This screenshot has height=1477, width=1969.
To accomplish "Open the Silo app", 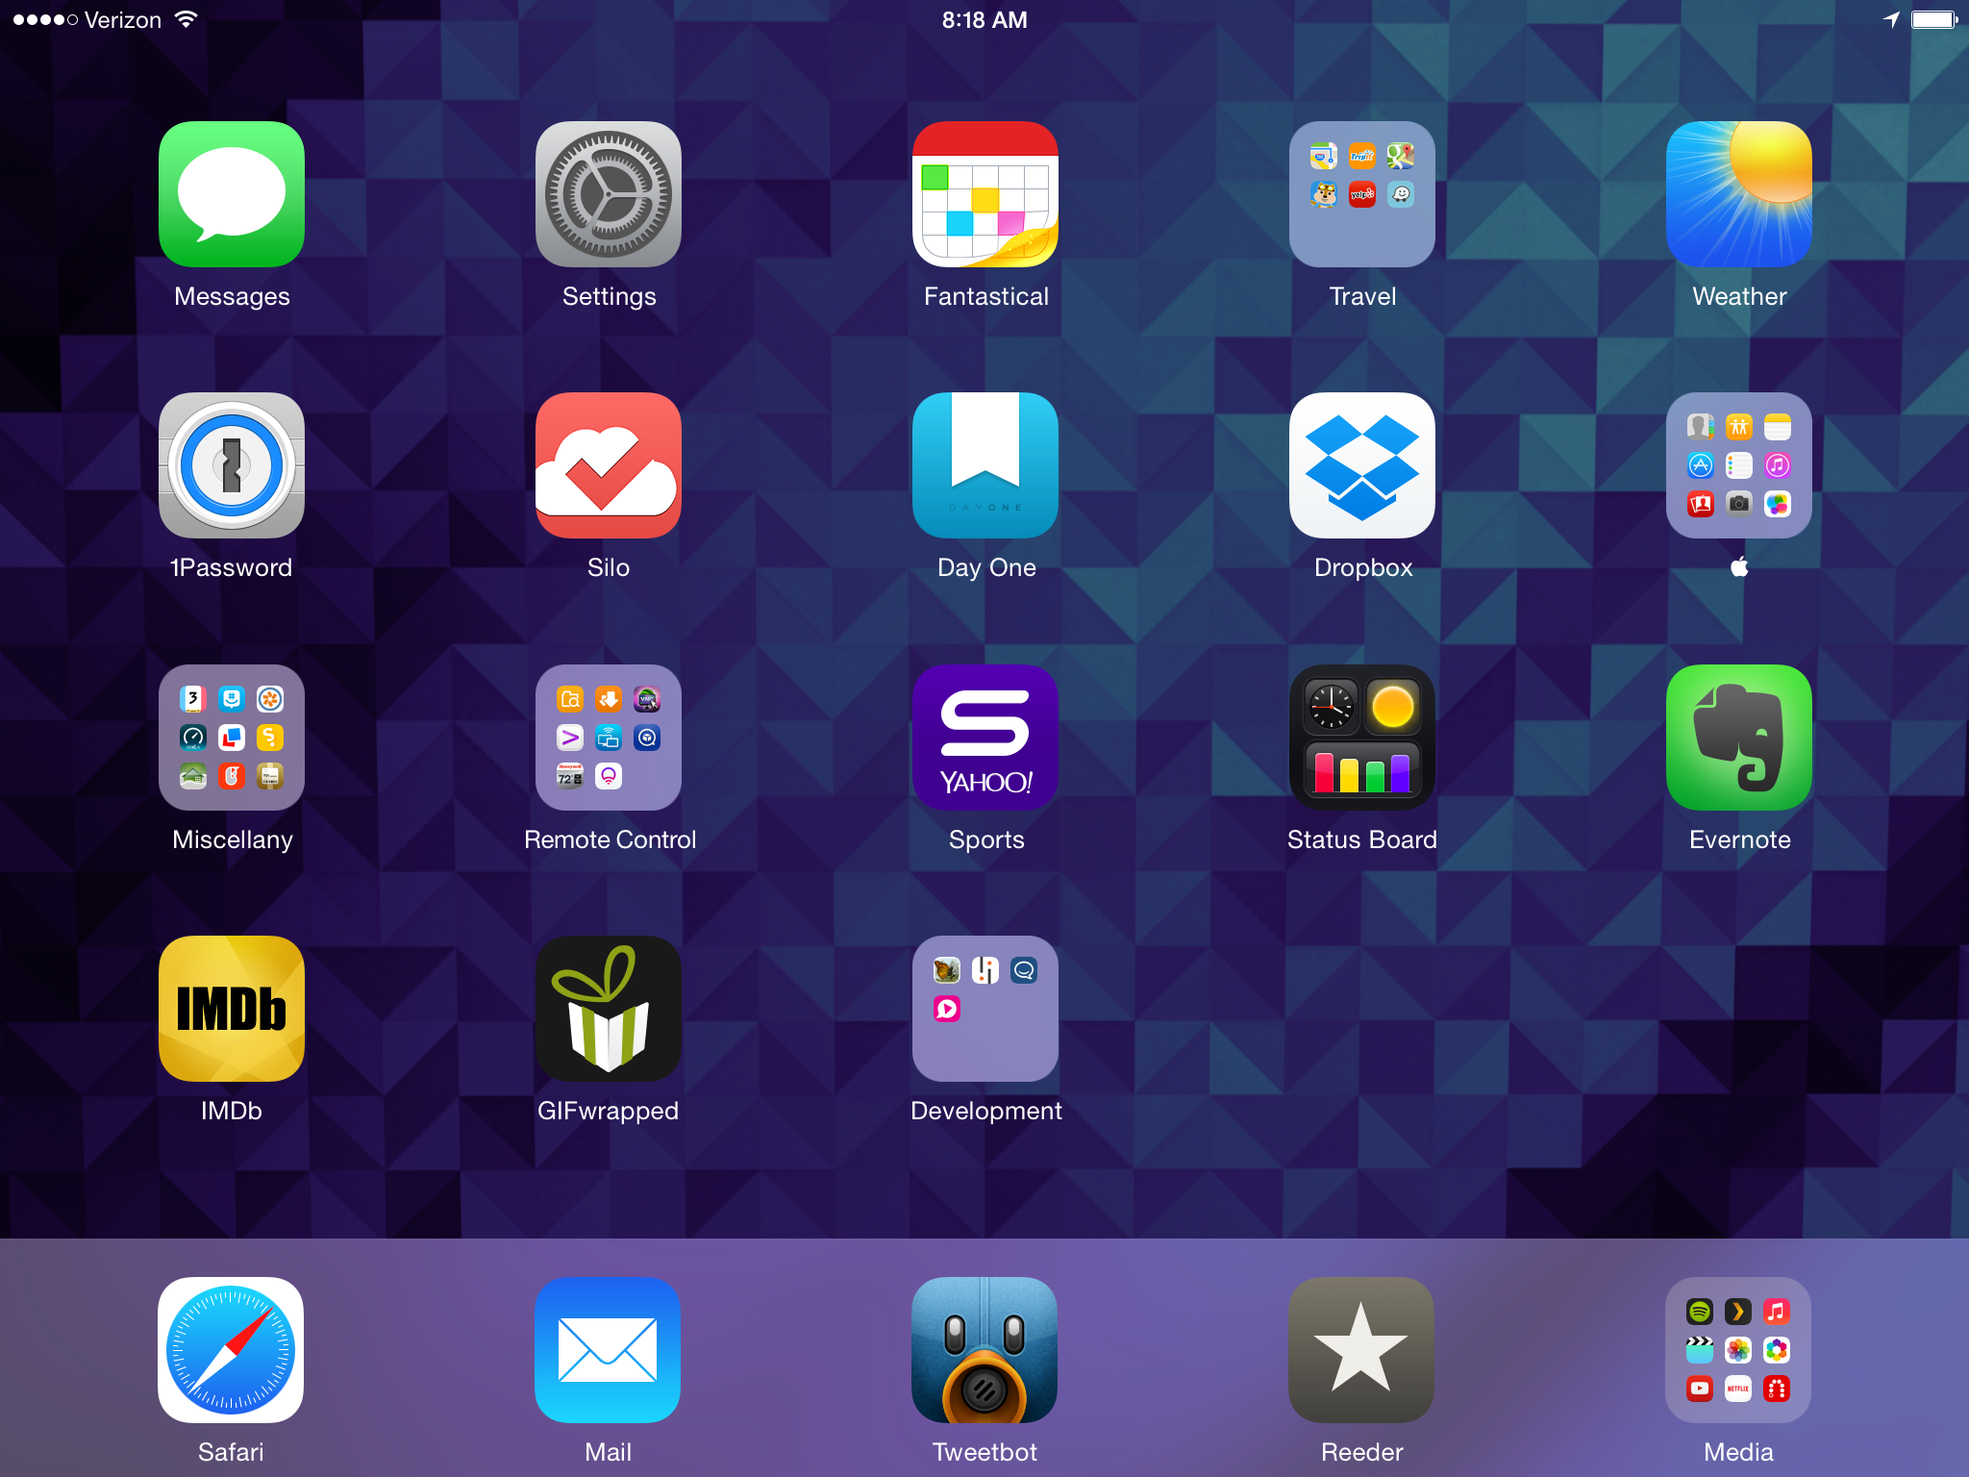I will [x=609, y=465].
